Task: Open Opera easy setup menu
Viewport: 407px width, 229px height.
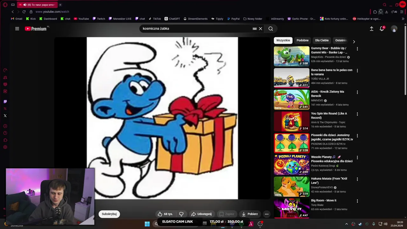Action: tap(402, 12)
